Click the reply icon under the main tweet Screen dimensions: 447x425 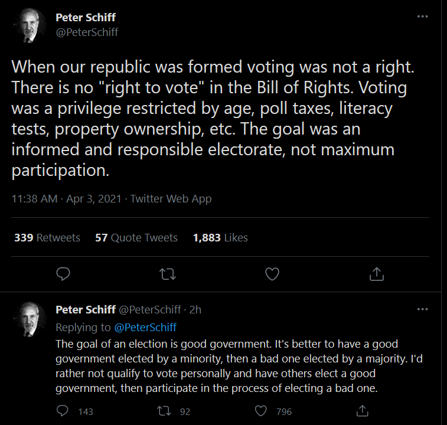63,274
